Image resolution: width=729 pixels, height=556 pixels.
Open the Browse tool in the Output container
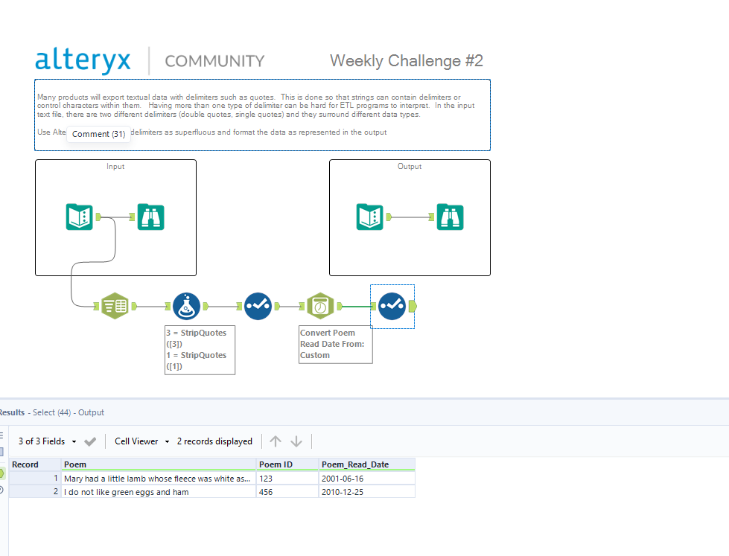click(450, 217)
